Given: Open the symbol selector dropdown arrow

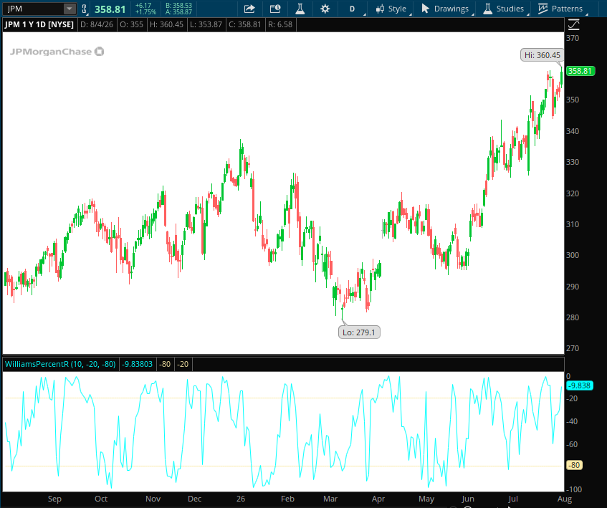Looking at the screenshot, I should click(70, 9).
